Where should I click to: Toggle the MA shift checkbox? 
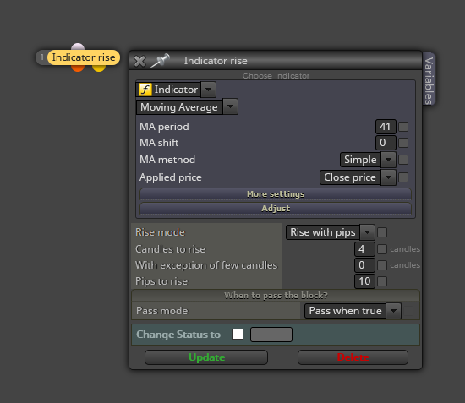(x=403, y=143)
